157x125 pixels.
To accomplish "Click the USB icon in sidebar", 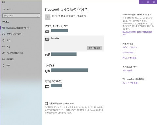I will (3, 65).
